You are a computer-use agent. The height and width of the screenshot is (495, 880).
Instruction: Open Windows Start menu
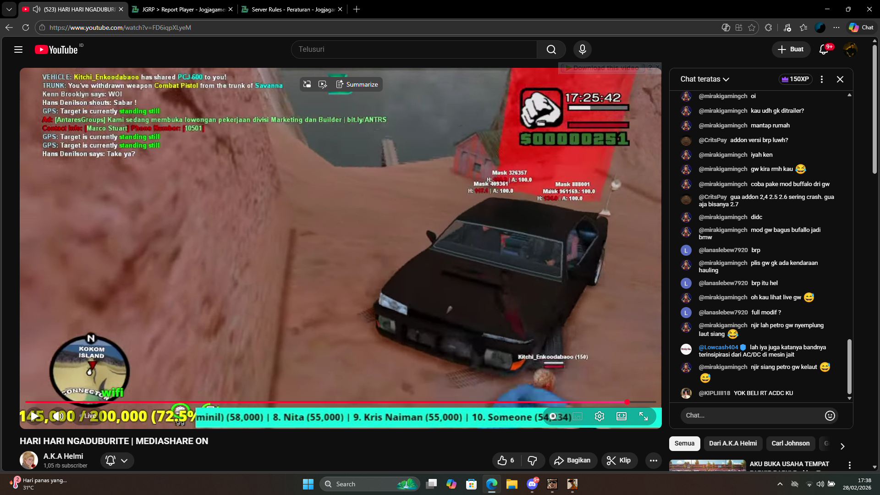pyautogui.click(x=308, y=484)
